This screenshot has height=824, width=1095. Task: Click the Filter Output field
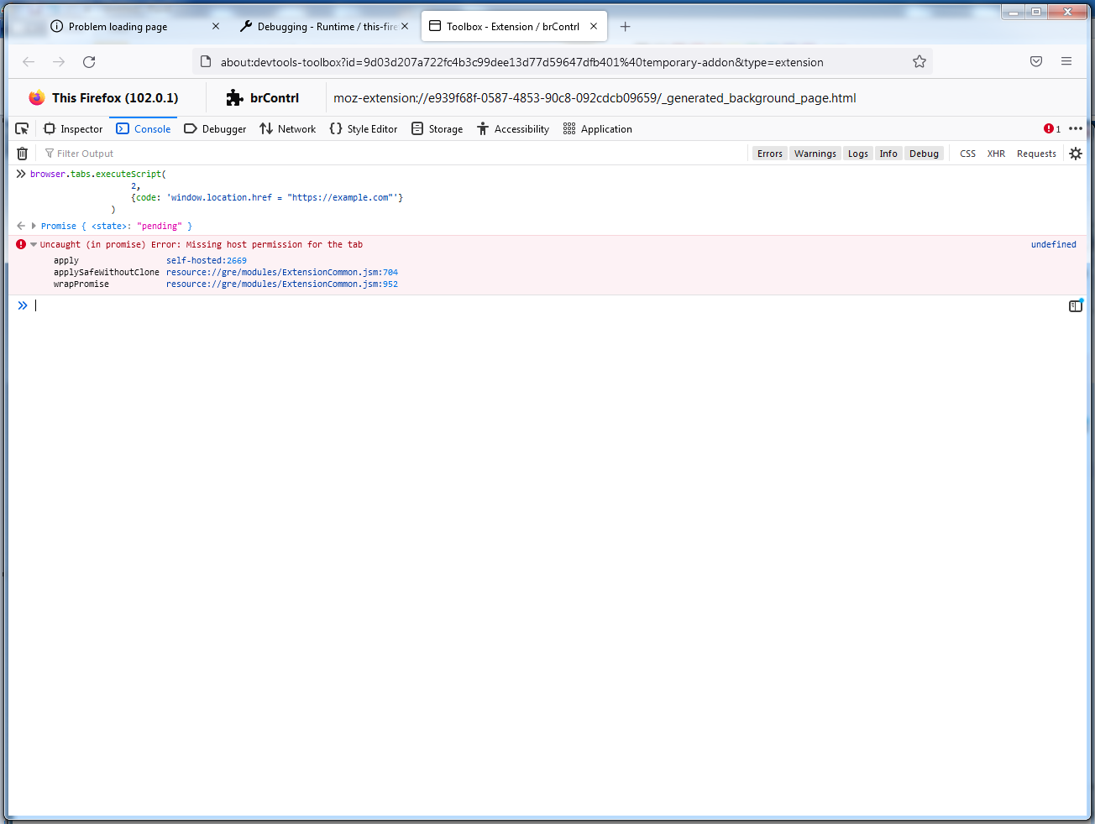pos(395,154)
